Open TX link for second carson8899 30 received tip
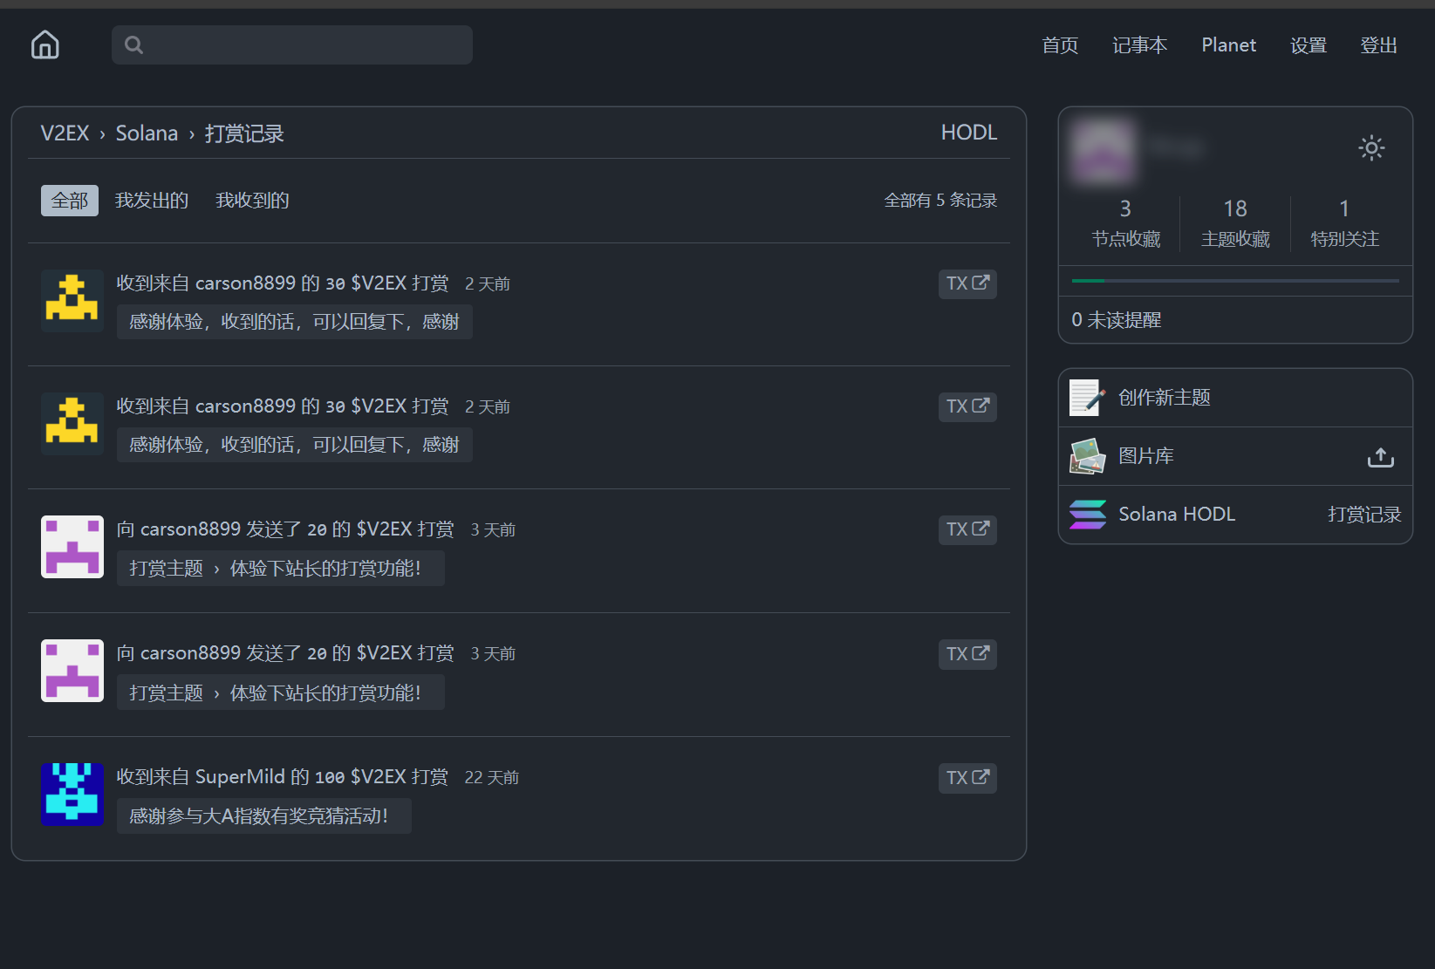 coord(967,406)
